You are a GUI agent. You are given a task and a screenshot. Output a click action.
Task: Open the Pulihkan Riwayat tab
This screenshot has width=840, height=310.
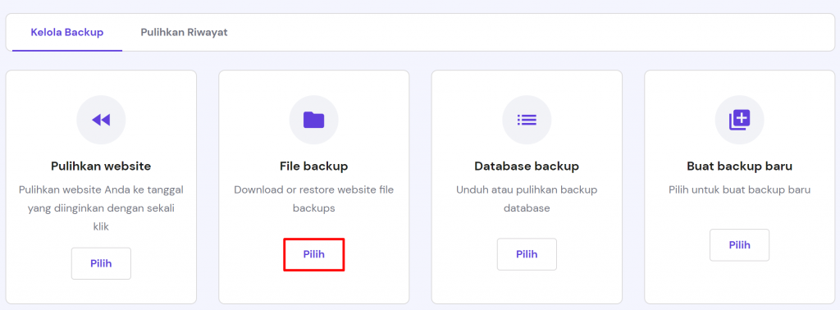185,33
